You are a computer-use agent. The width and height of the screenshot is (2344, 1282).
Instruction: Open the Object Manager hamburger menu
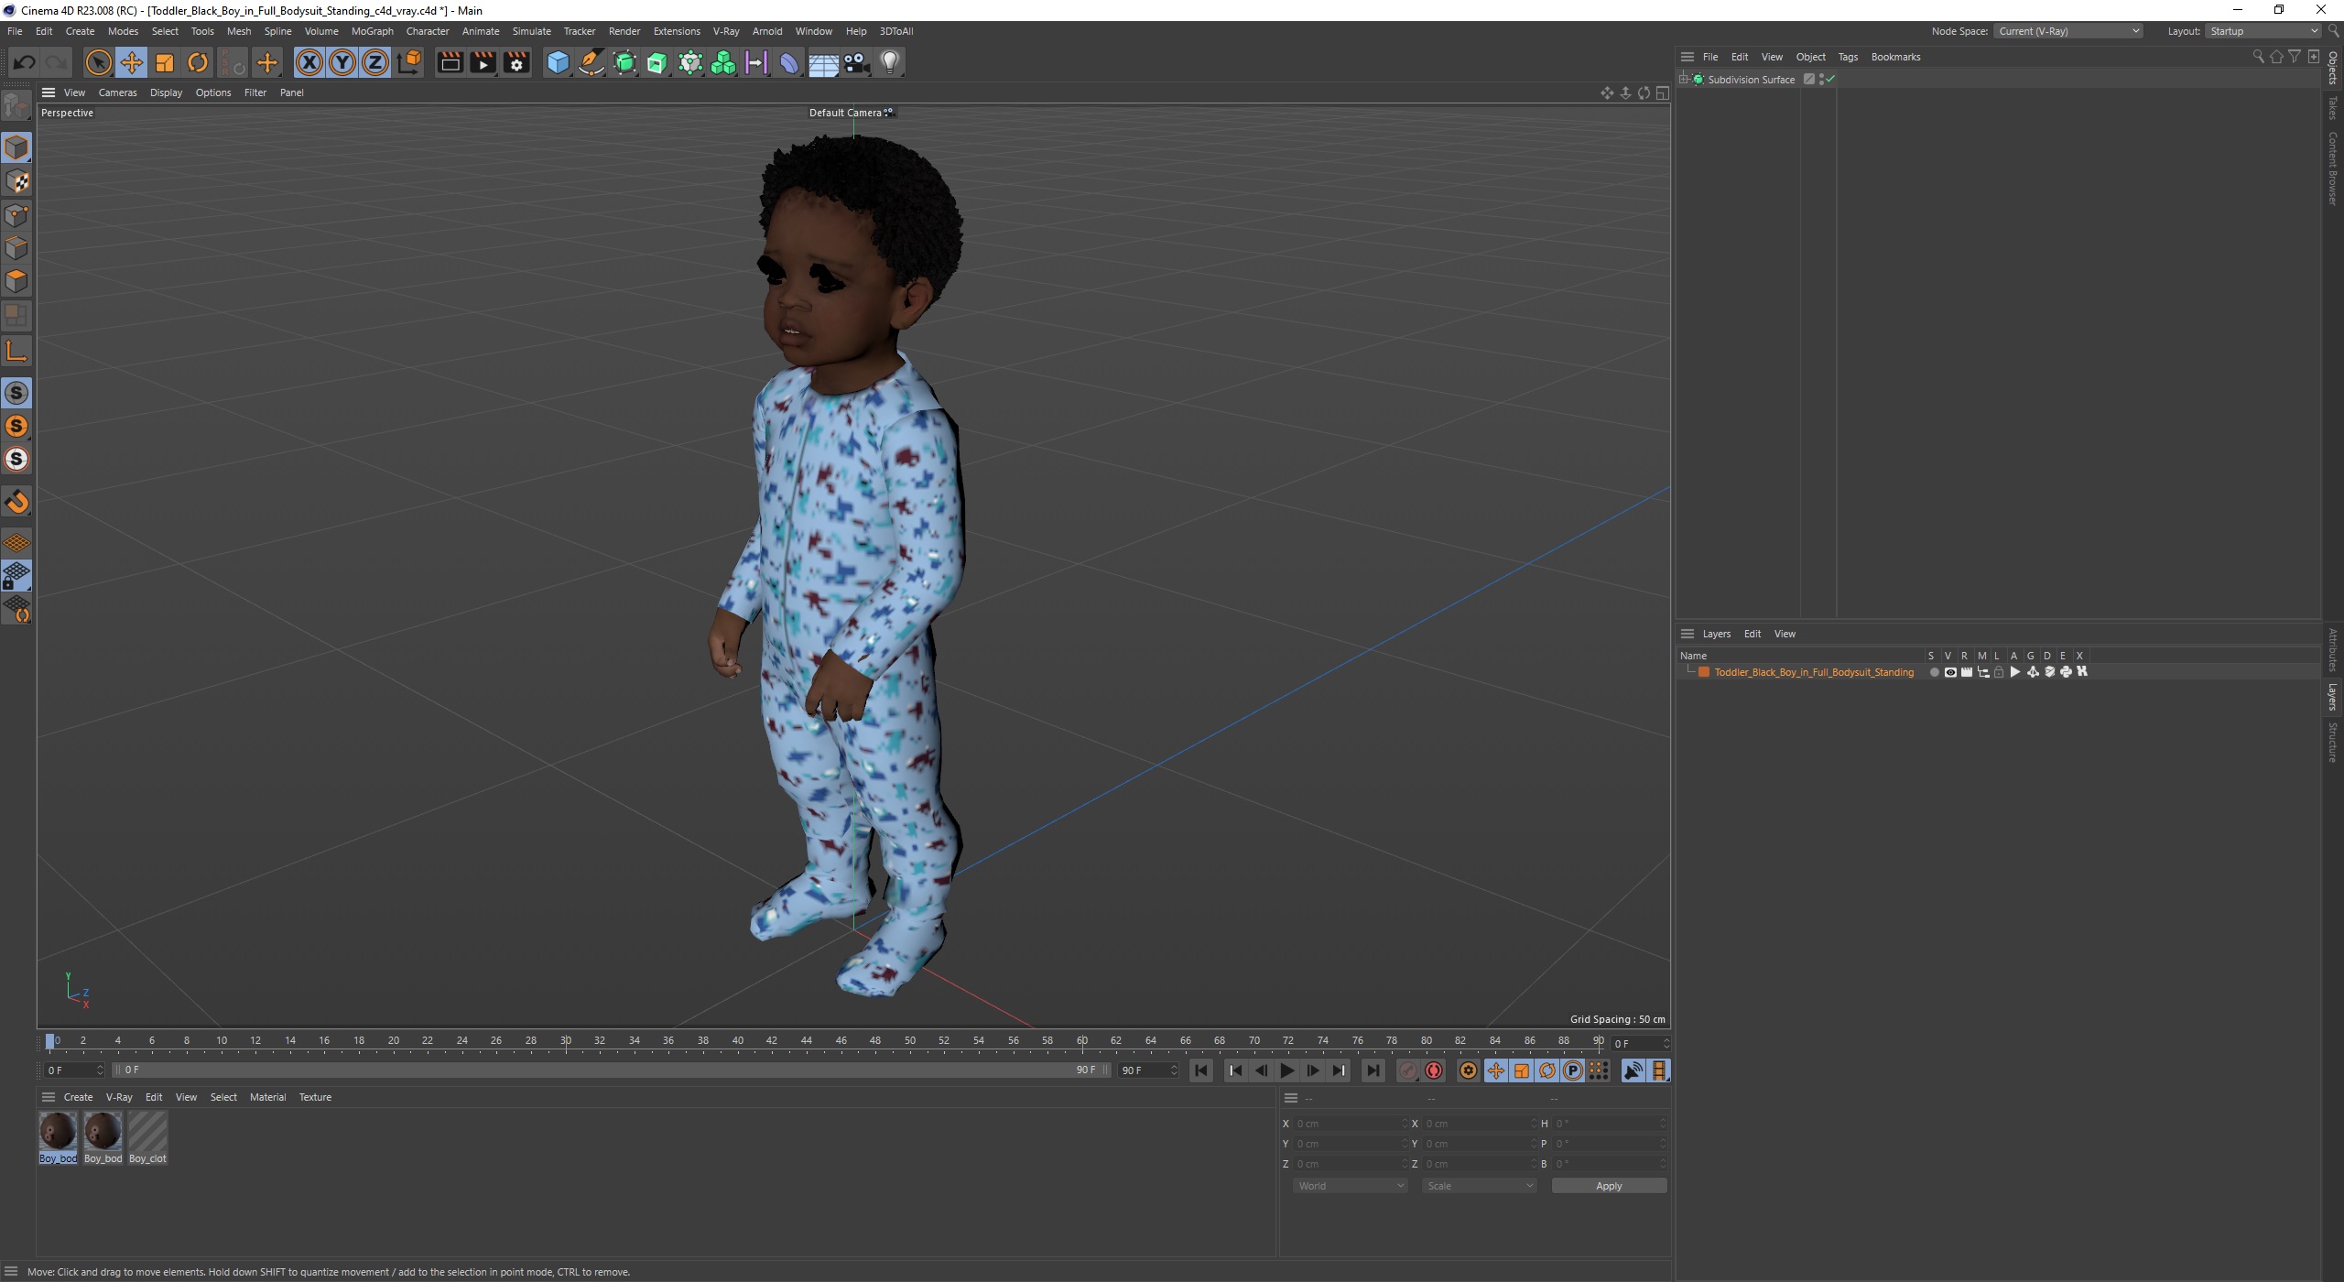click(1687, 57)
